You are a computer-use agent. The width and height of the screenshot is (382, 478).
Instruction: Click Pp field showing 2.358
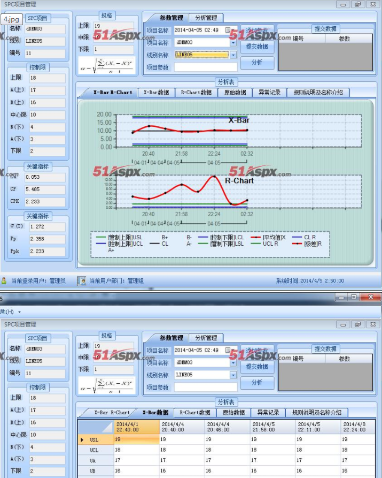pyautogui.click(x=47, y=239)
